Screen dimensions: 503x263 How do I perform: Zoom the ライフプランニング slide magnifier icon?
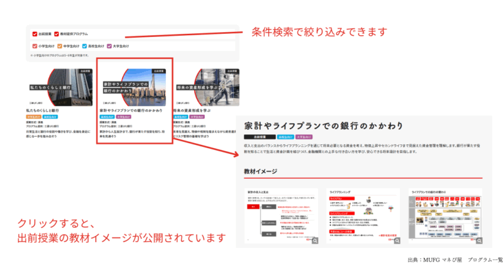click(x=397, y=240)
